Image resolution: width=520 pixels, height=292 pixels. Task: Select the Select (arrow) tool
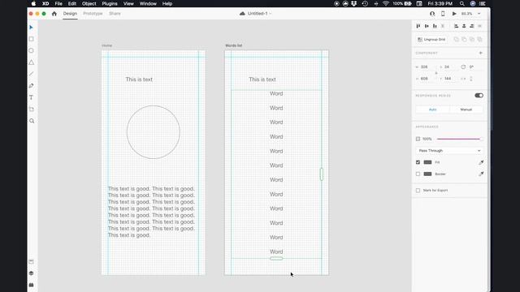click(x=31, y=28)
